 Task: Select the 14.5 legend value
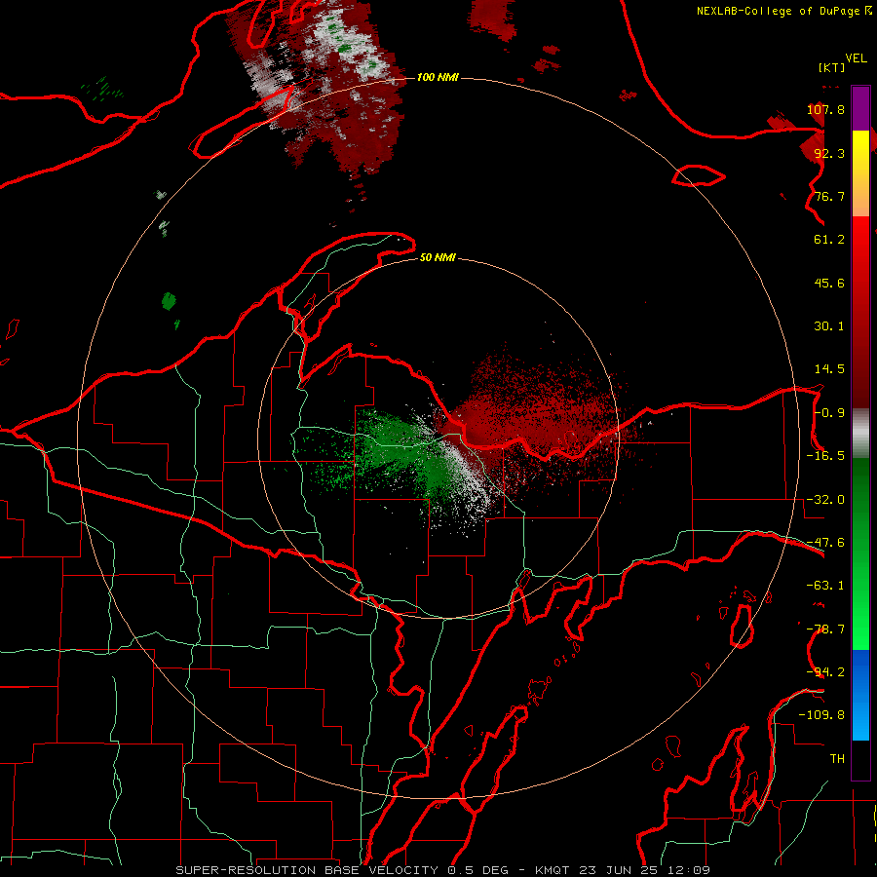[829, 369]
